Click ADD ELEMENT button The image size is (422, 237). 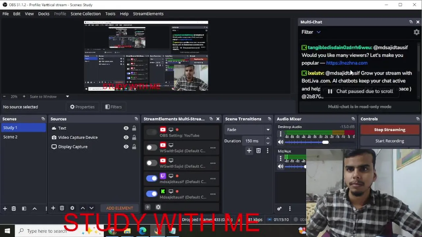pos(120,208)
